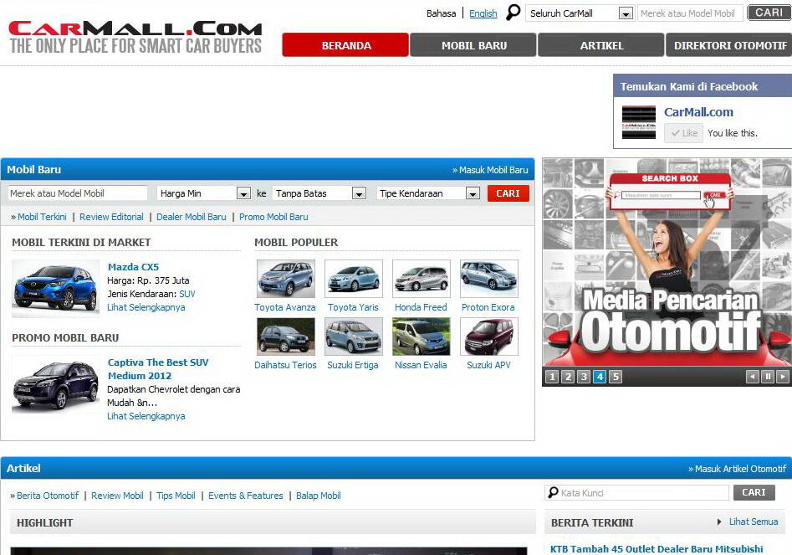The width and height of the screenshot is (792, 555).
Task: Show next banner slide
Action: [x=783, y=377]
